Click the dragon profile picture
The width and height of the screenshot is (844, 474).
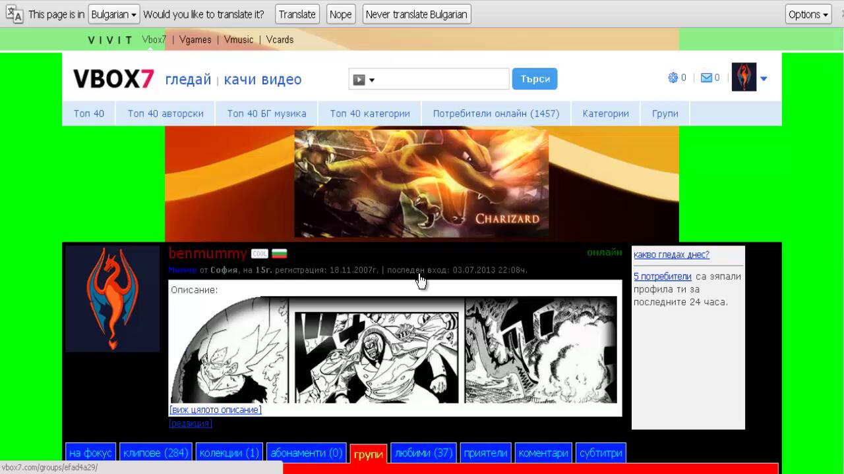(x=112, y=298)
